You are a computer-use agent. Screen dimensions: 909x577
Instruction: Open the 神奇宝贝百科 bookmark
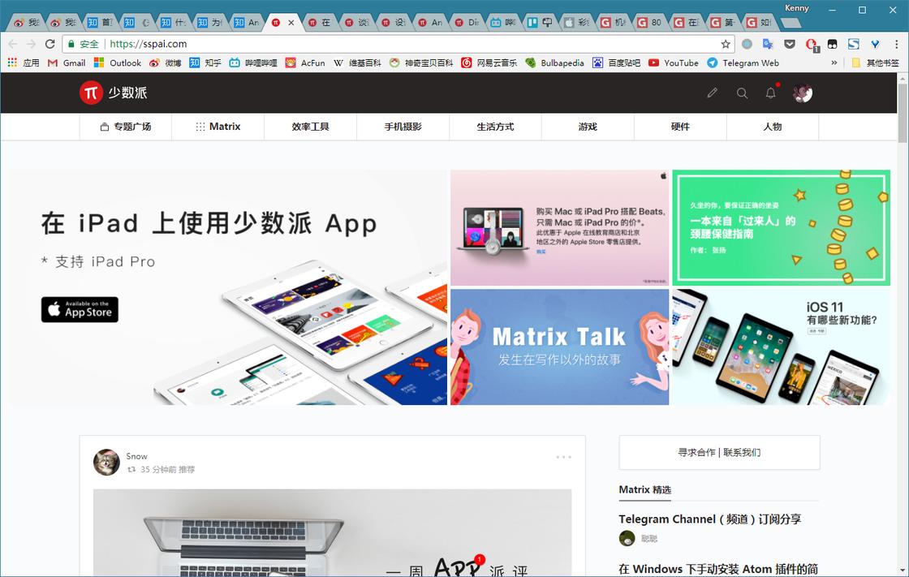point(421,62)
